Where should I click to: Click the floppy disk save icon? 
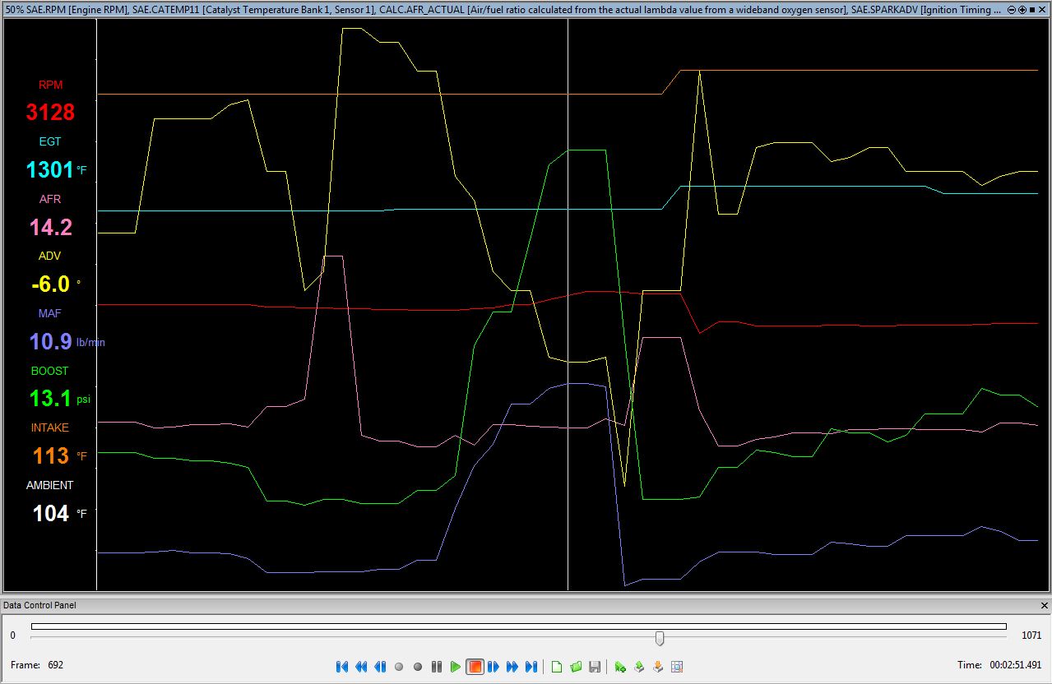595,667
